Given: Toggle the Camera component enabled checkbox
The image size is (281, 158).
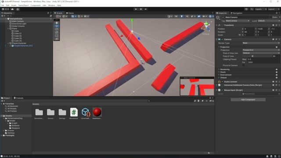Looking at the screenshot, I should [x=222, y=39].
